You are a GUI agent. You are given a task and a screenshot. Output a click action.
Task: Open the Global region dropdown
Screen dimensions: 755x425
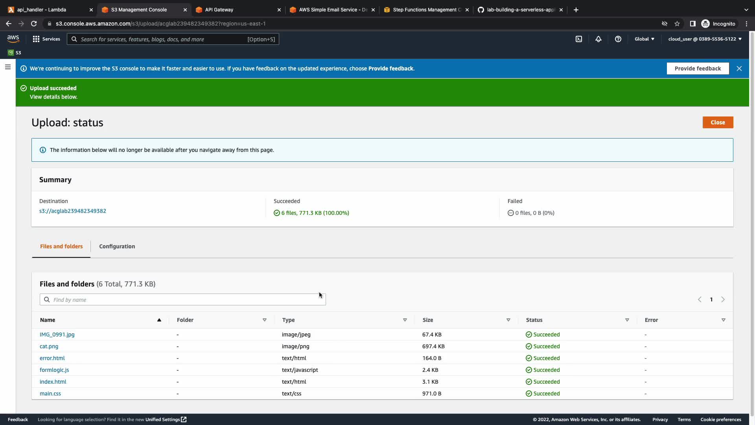click(x=644, y=39)
